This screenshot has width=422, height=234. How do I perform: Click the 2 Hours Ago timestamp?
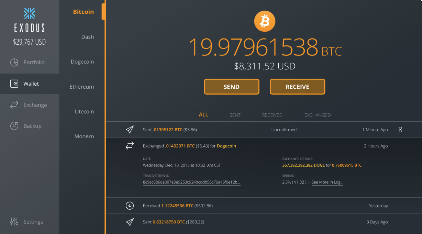(376, 146)
